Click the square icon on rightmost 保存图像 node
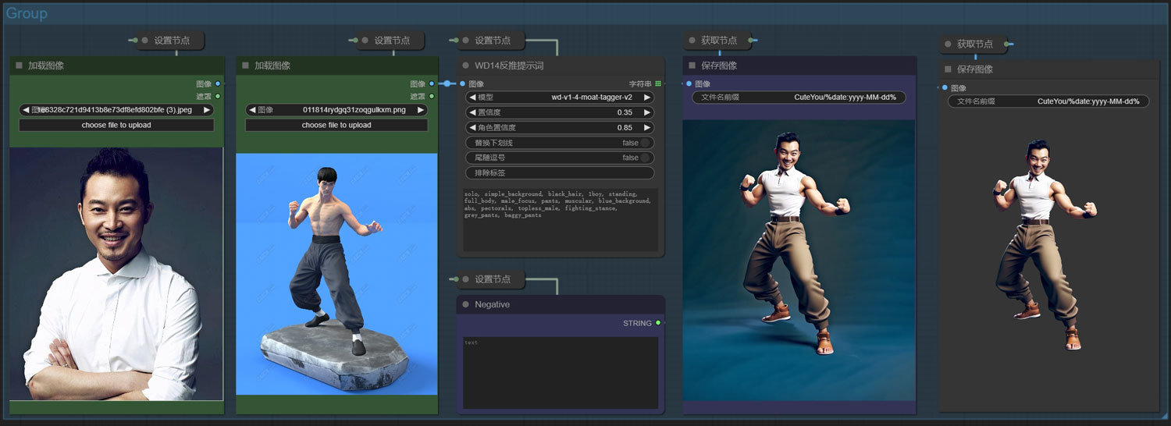 pyautogui.click(x=949, y=69)
